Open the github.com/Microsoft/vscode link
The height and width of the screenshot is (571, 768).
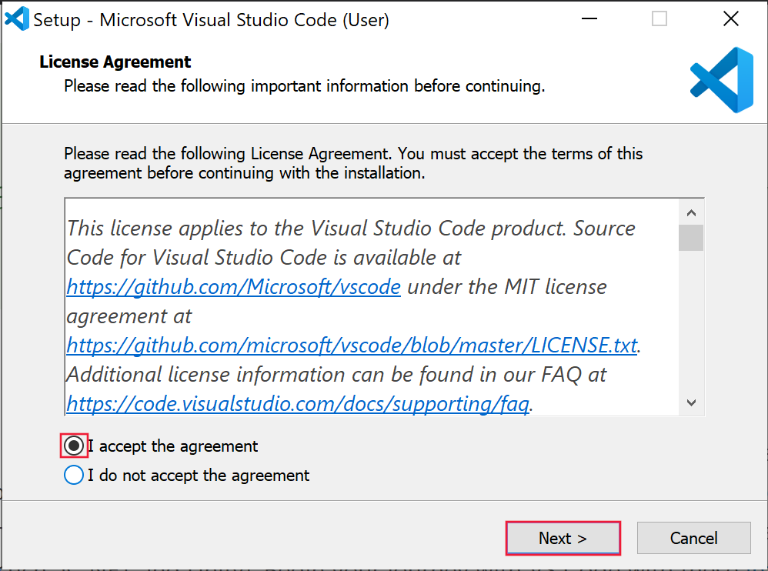tap(234, 286)
